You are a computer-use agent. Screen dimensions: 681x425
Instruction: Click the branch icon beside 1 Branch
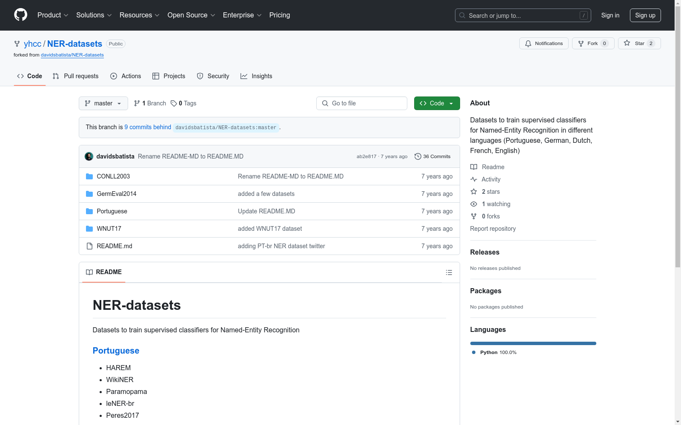[137, 103]
